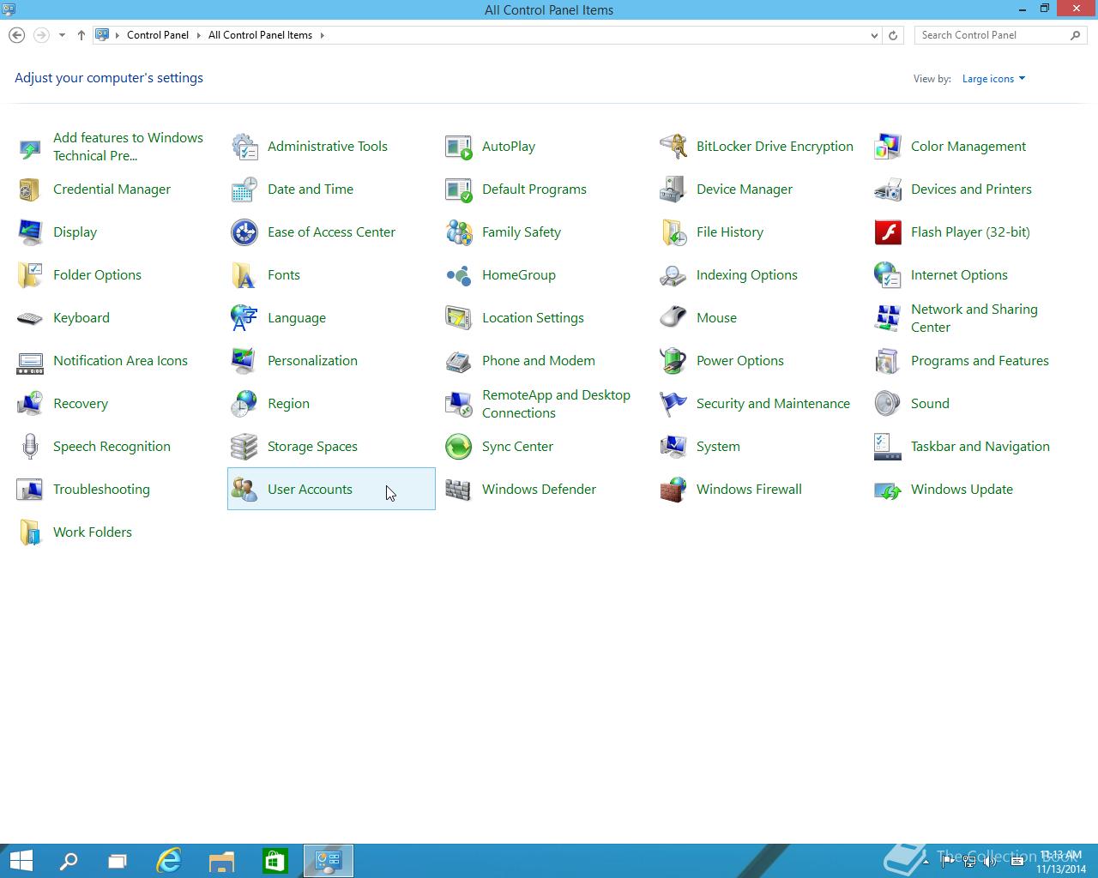Select All Control Panel Items breadcrumb

pos(260,35)
